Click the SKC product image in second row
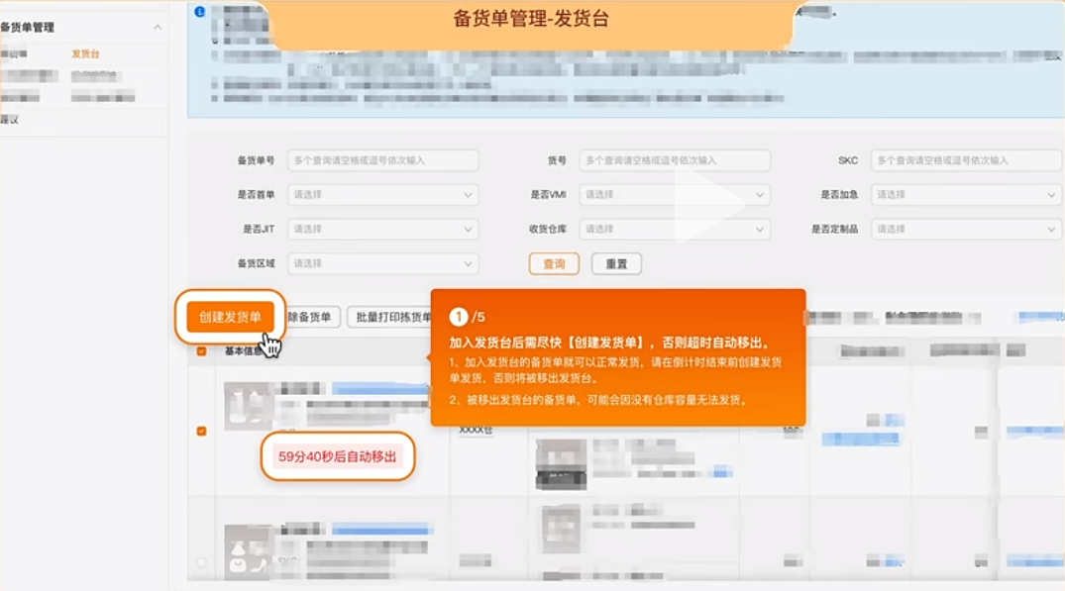 coord(561,530)
